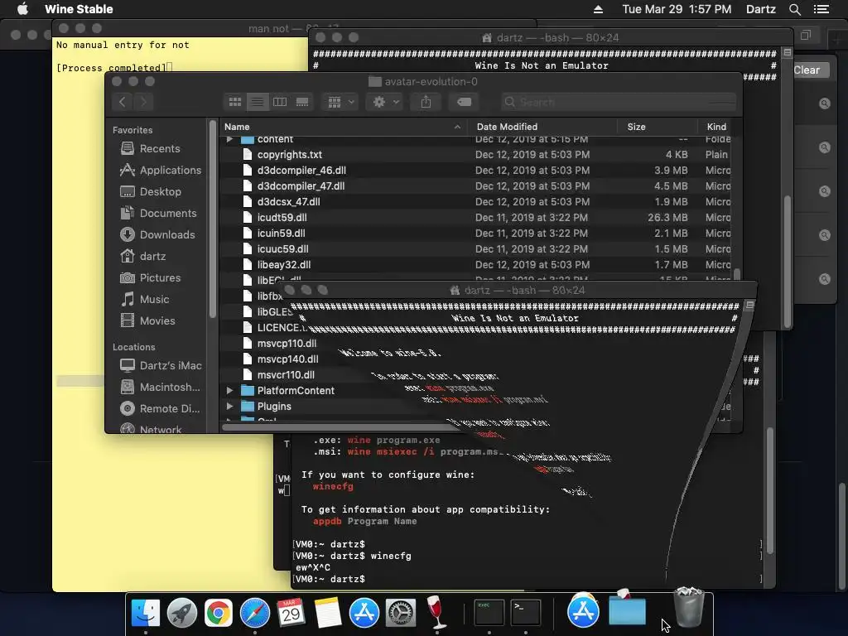Open System Preferences gear in Dock
This screenshot has height=636, width=848.
point(401,613)
